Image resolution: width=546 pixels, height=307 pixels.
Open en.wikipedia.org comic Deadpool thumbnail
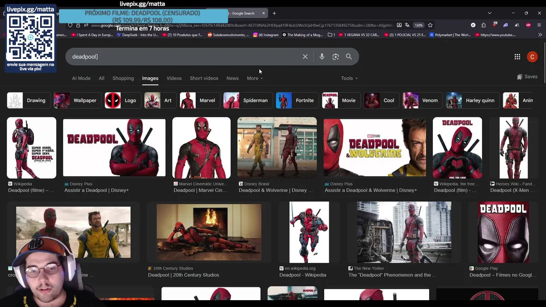coord(309,232)
